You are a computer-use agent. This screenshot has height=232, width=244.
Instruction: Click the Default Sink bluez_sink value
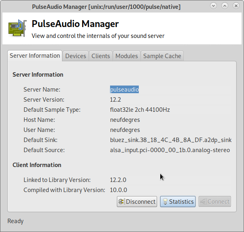[x=171, y=140]
